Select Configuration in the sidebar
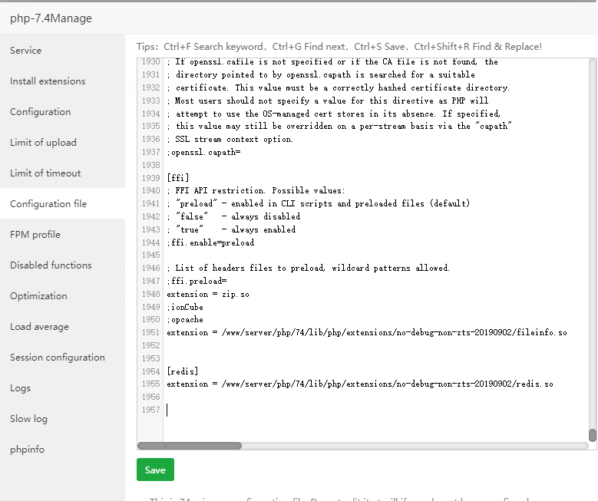Viewport: 598px width, 501px height. (x=41, y=112)
